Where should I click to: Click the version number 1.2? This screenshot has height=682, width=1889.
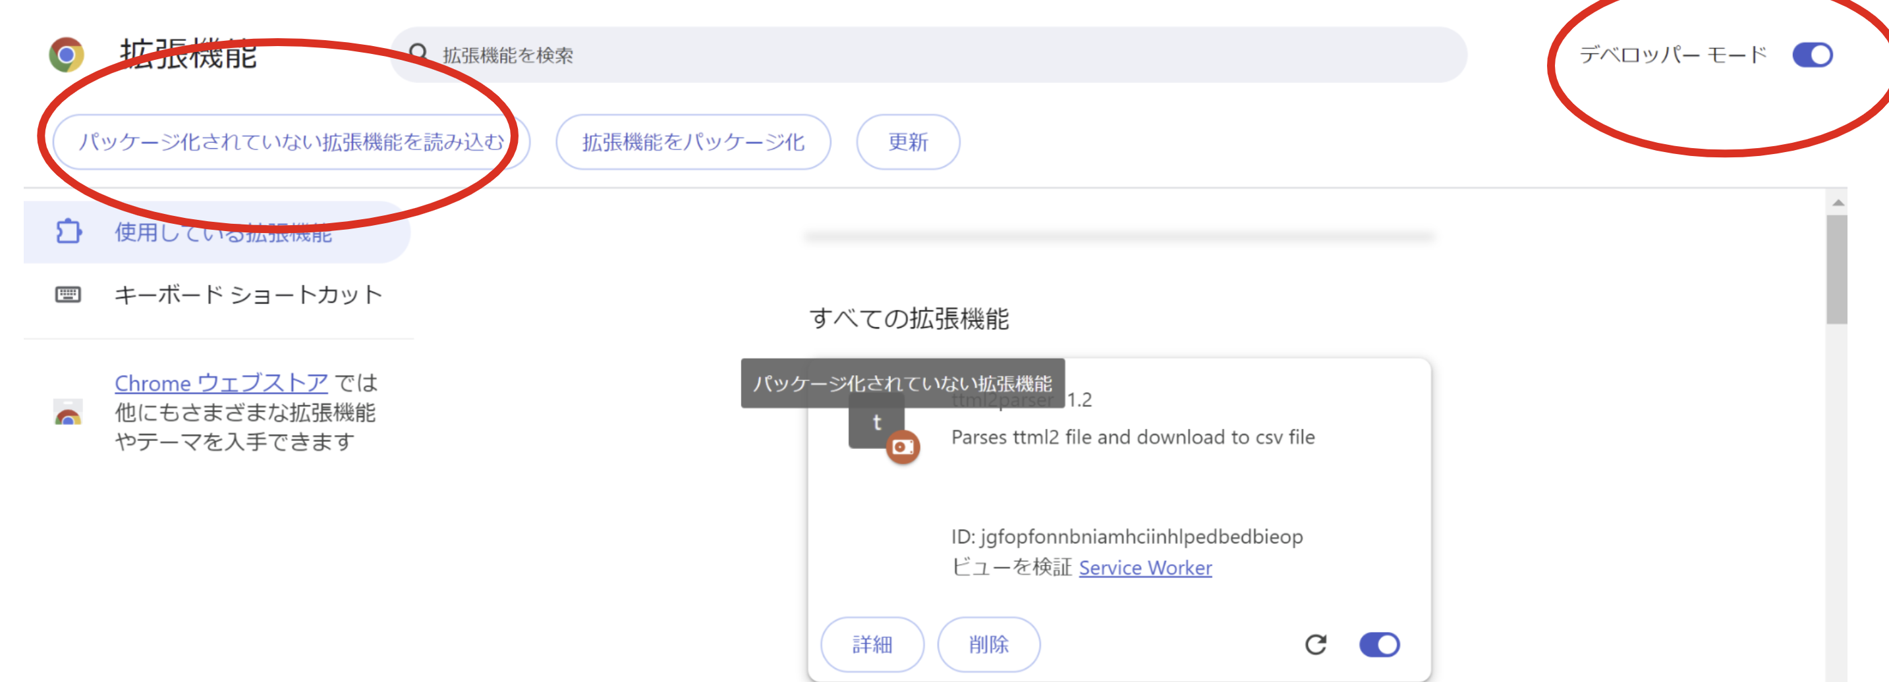pyautogui.click(x=1079, y=400)
